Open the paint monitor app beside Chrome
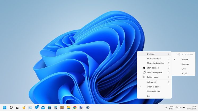The height and width of the screenshot is (111, 198). [x=81, y=108]
